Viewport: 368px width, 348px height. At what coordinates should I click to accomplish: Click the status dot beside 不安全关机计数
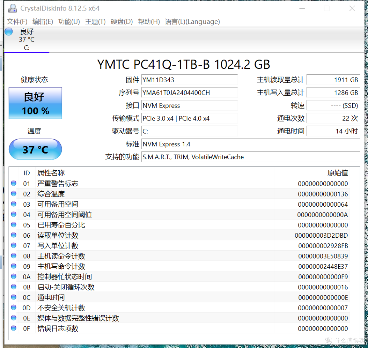tap(13, 307)
